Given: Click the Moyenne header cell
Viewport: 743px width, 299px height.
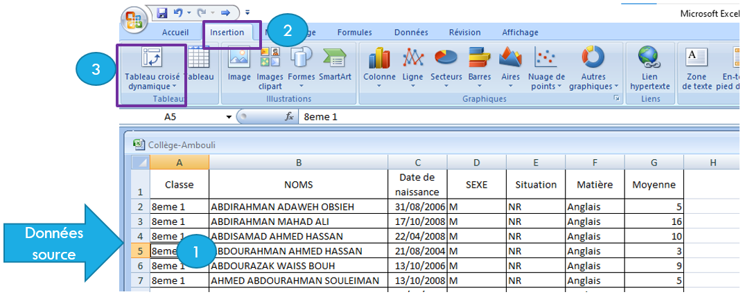Looking at the screenshot, I should click(654, 185).
